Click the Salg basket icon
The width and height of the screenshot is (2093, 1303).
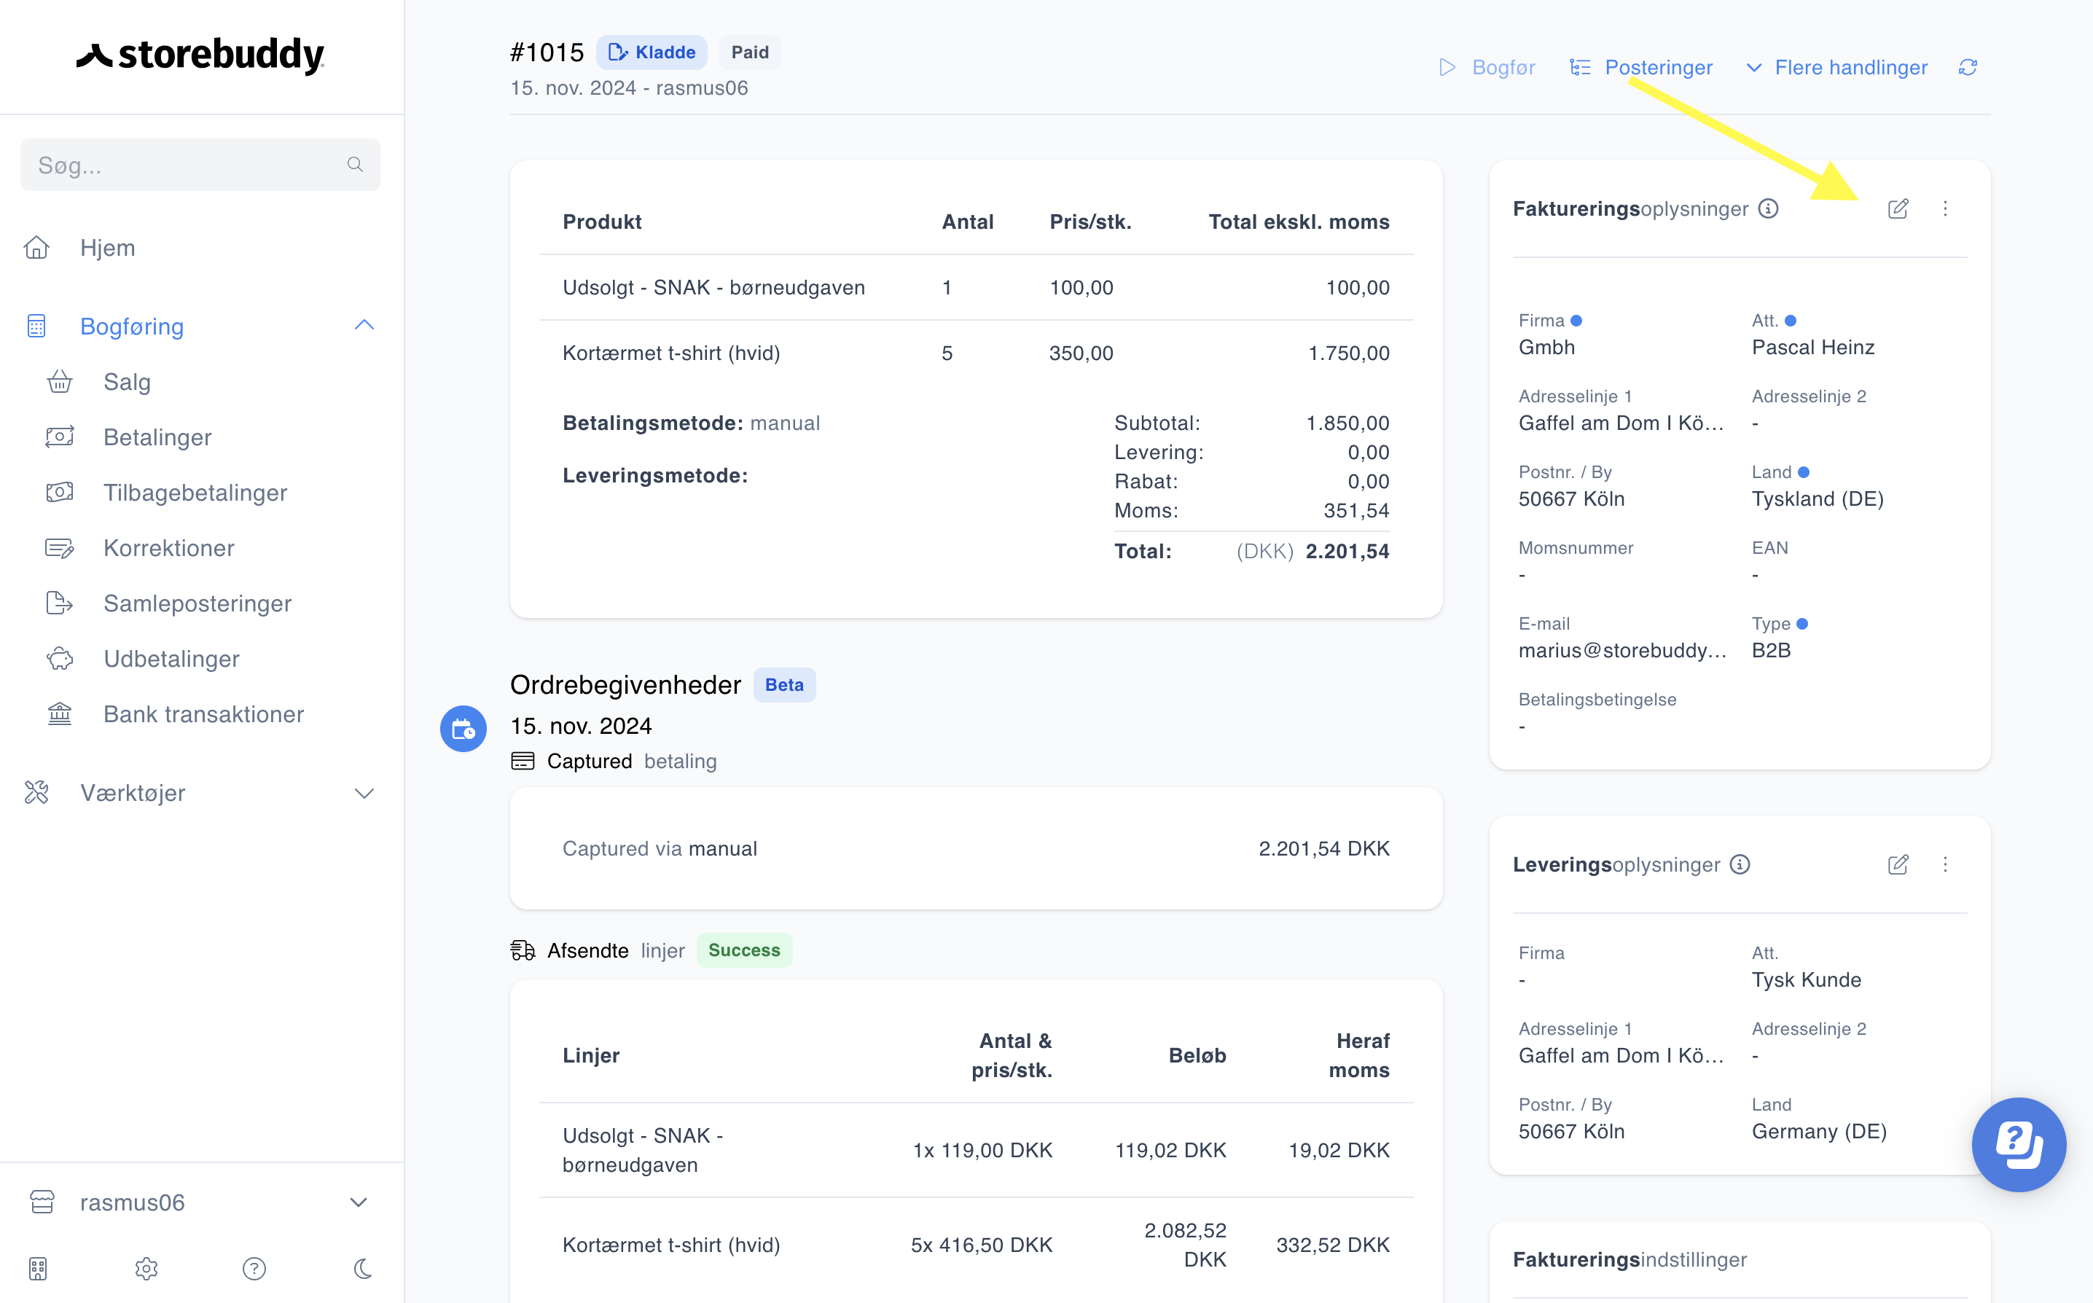click(x=60, y=381)
